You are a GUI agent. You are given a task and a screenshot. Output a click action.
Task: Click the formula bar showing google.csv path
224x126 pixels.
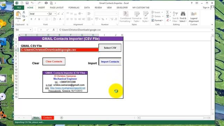pyautogui.click(x=134, y=30)
